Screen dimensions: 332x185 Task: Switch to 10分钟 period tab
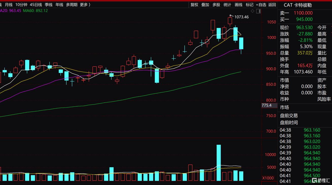(21, 5)
